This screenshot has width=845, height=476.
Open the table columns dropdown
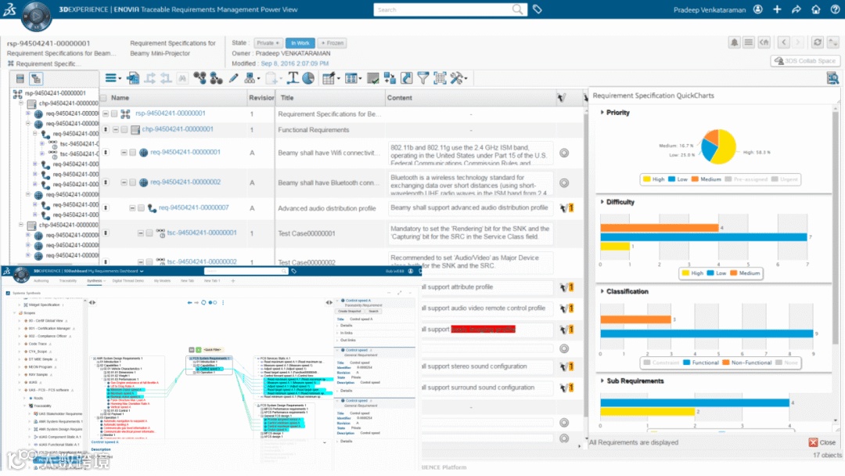(352, 78)
